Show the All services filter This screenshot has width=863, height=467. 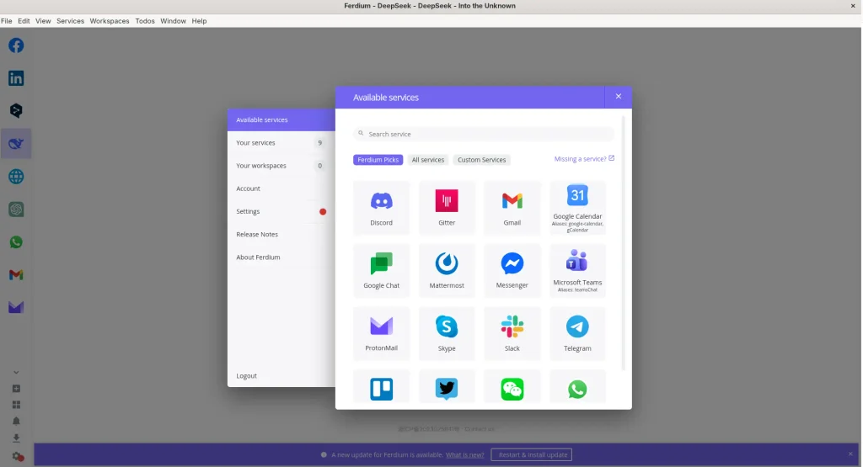[427, 160]
